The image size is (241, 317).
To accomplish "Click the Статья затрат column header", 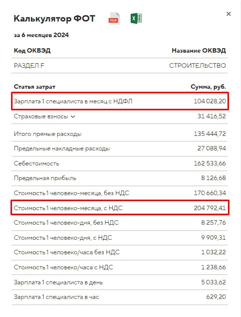I will coord(35,87).
